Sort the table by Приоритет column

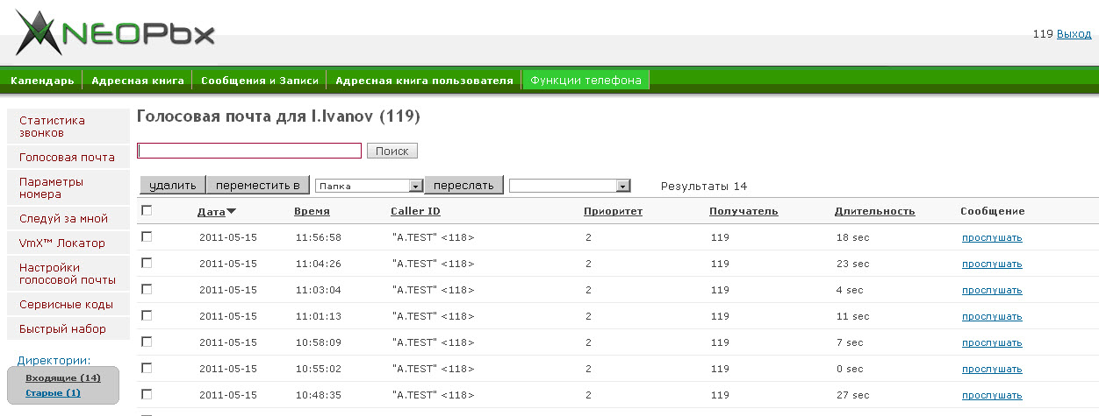click(x=613, y=211)
